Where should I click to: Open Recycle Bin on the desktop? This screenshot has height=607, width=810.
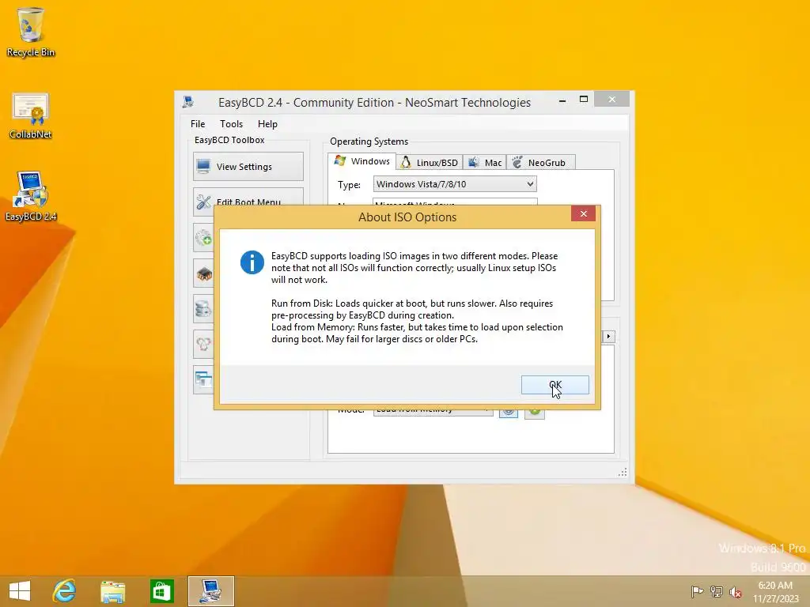(x=31, y=32)
